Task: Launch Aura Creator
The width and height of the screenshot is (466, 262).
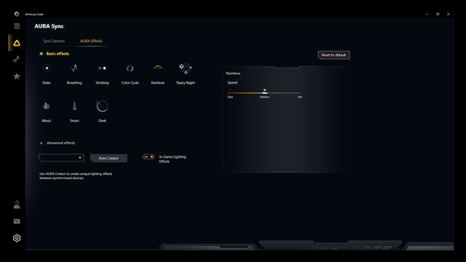Action: pyautogui.click(x=109, y=158)
